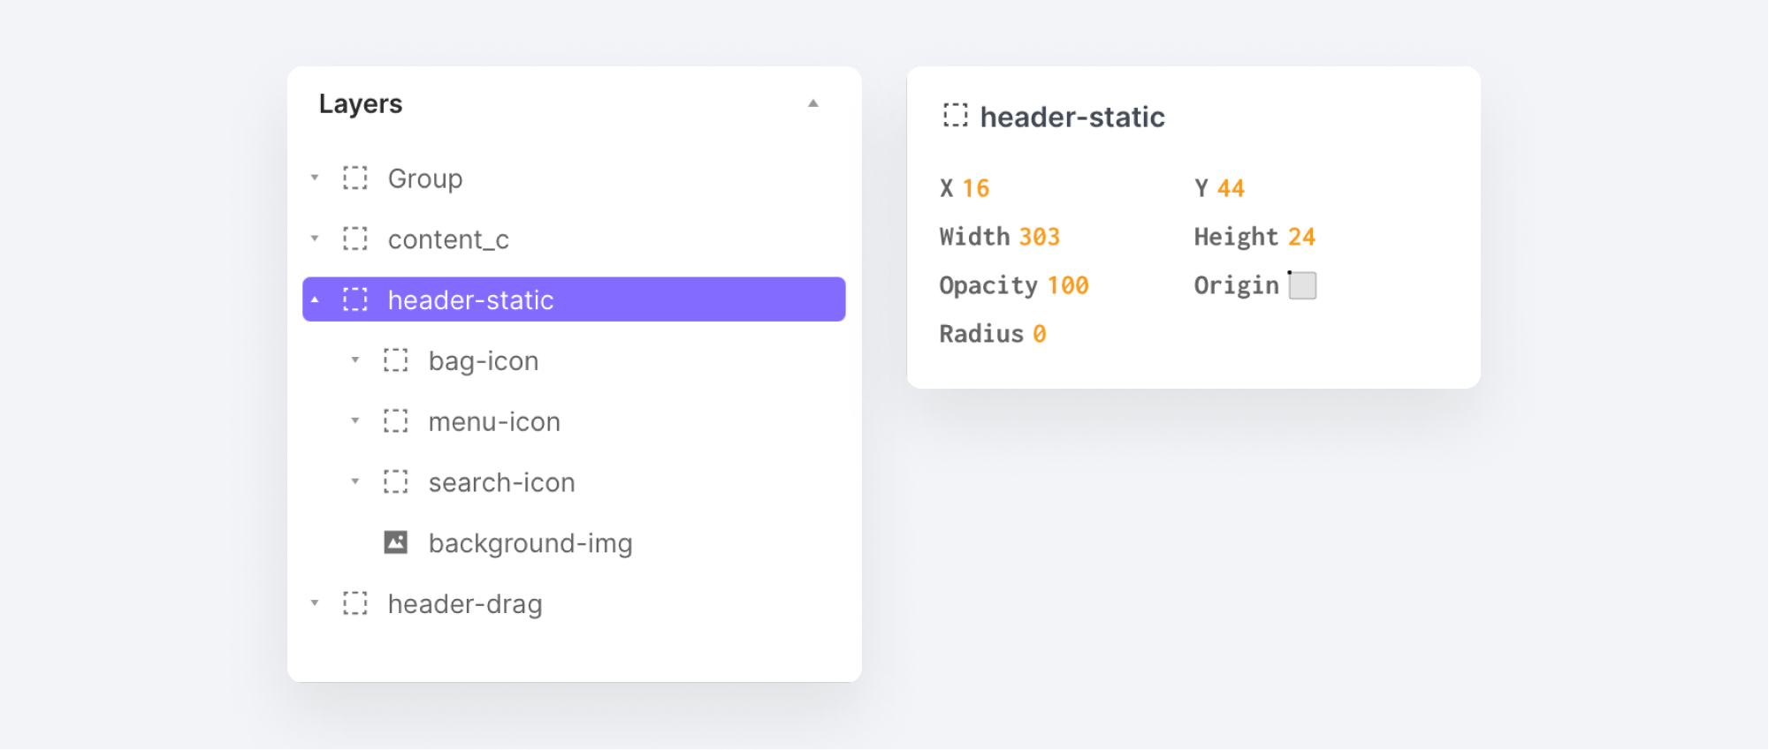Expand the Group layer
Screen dimensions: 1769x750
315,178
